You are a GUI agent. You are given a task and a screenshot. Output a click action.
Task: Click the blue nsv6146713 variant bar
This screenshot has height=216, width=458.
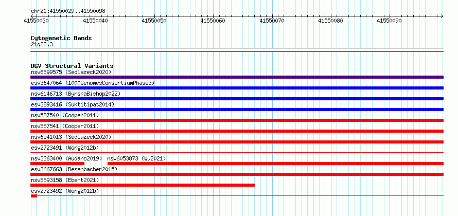point(237,99)
